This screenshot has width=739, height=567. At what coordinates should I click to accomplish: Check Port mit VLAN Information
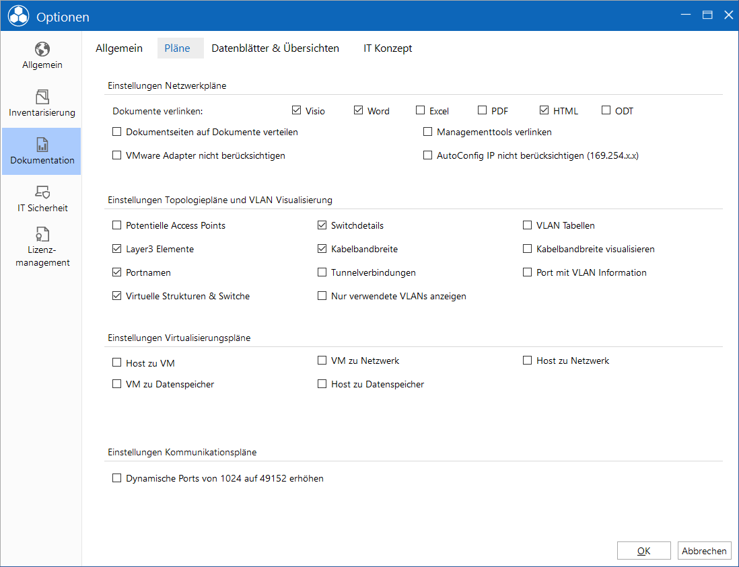pos(528,272)
